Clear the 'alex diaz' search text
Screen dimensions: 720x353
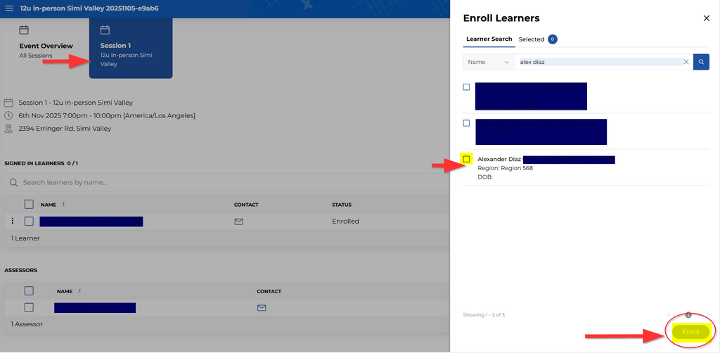686,62
